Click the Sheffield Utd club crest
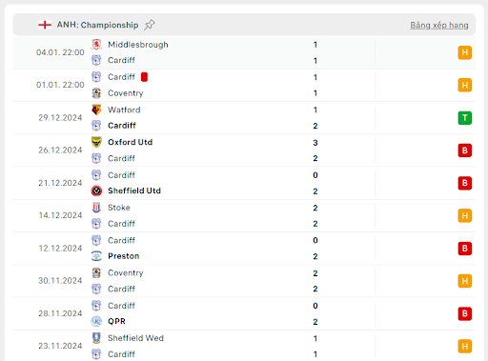The height and width of the screenshot is (361, 488). 96,191
